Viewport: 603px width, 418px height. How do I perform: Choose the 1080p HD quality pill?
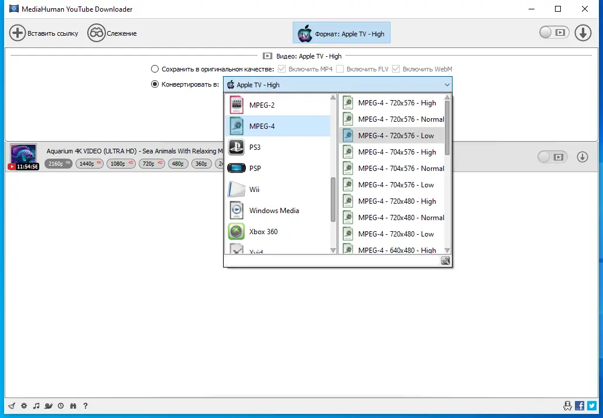121,163
